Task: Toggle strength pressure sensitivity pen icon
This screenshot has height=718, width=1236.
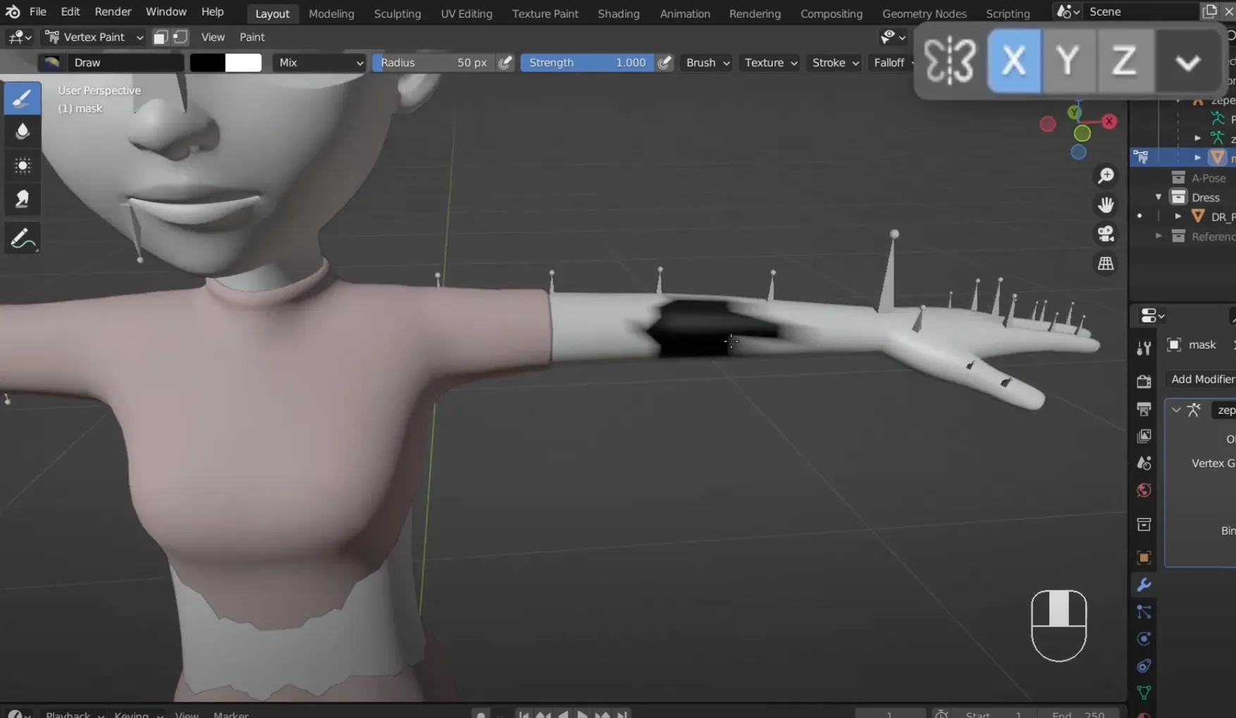Action: coord(665,63)
